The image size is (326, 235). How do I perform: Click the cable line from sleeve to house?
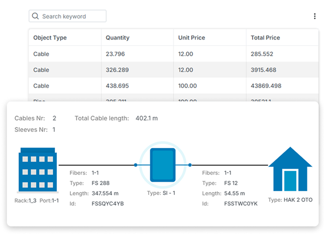click(229, 165)
